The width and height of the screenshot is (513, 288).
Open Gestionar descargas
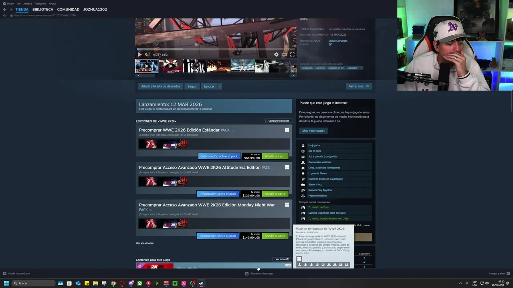click(259, 274)
